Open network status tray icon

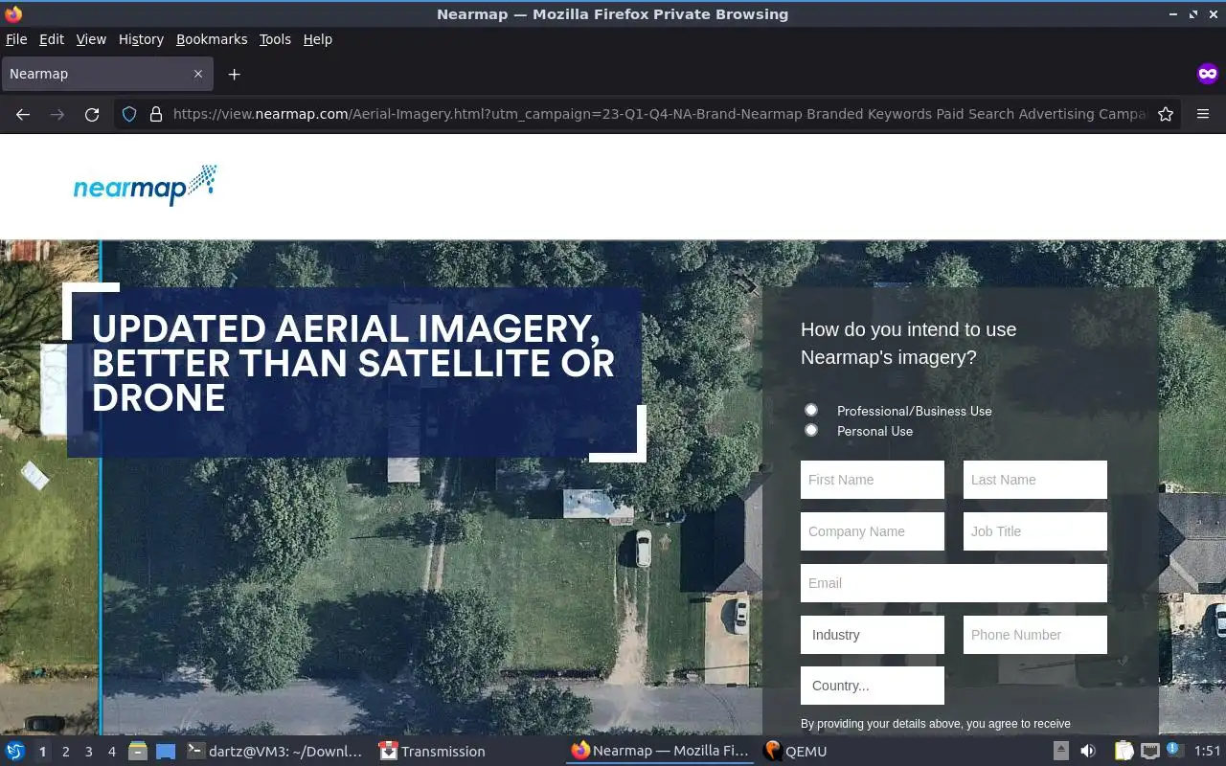coord(1150,752)
